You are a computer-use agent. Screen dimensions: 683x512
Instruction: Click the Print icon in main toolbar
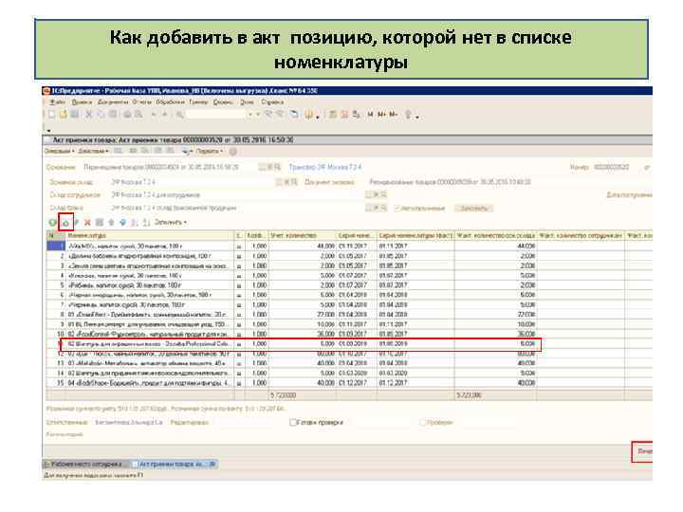[127, 115]
